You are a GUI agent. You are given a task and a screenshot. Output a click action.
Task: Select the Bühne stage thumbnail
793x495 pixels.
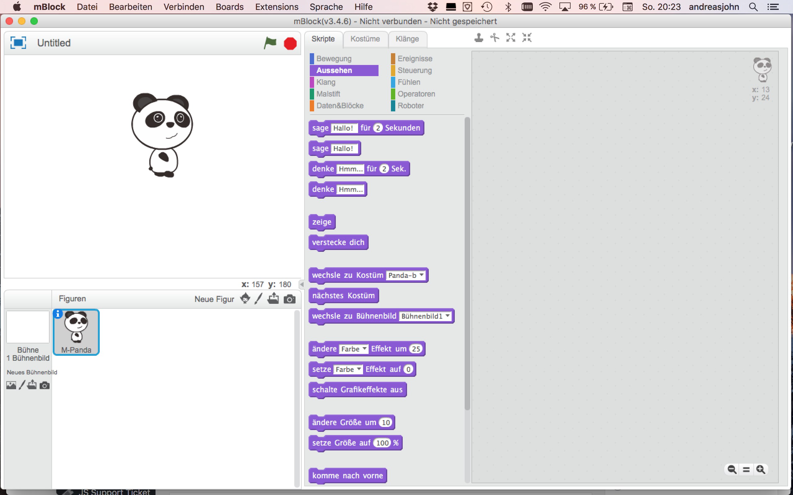28,327
